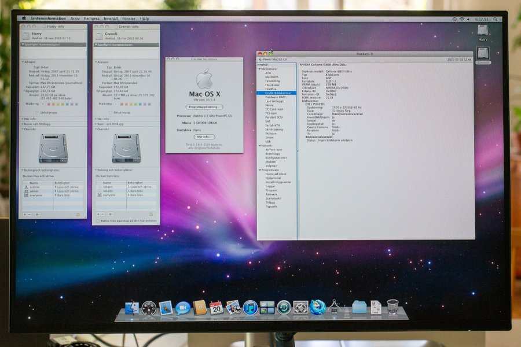Select AirPort-kort in System Profiler sidebar

[273, 150]
